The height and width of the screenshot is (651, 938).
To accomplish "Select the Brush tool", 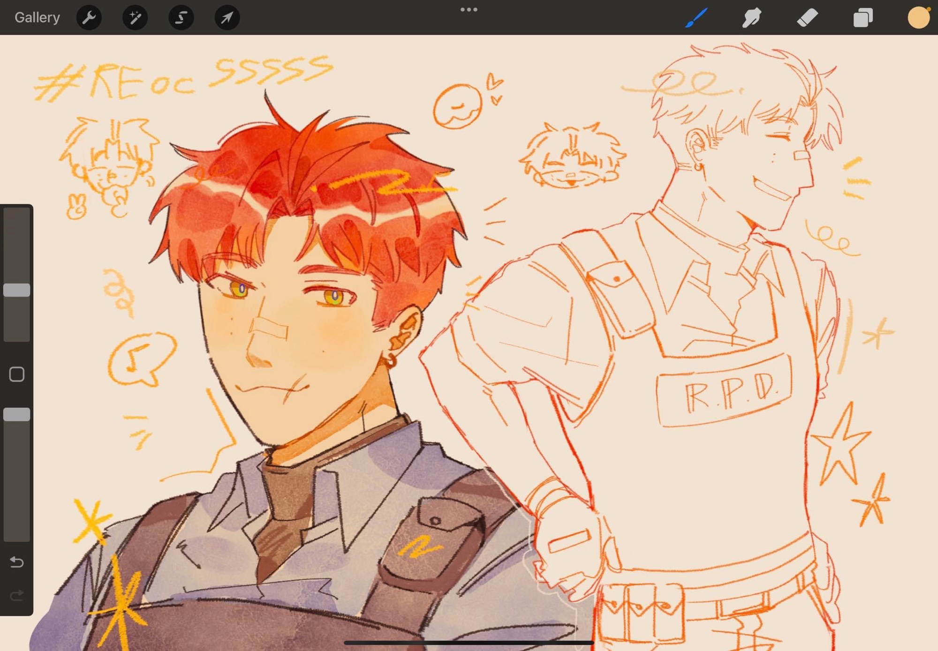I will click(x=696, y=17).
